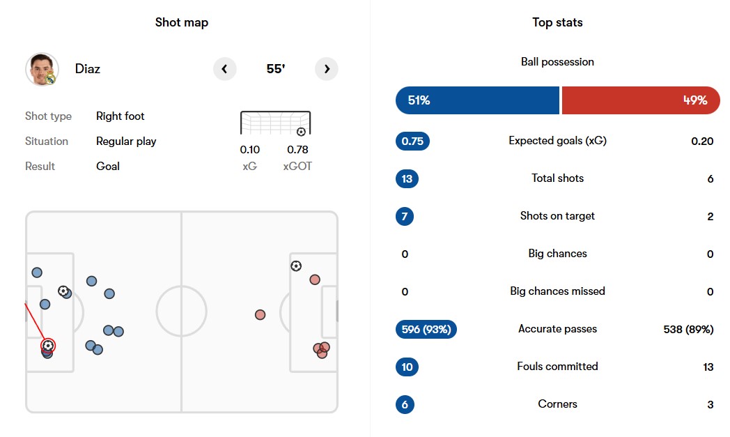Click the 7 shots on target badge
The width and height of the screenshot is (730, 437).
click(x=405, y=216)
